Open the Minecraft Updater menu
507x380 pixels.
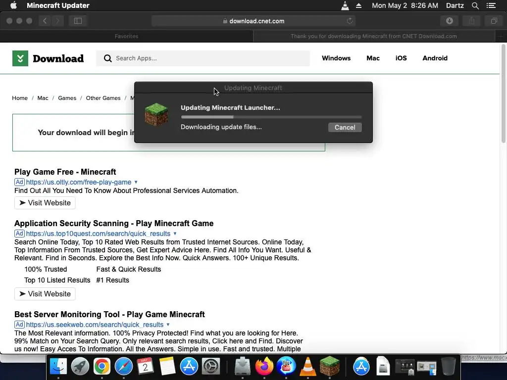[58, 5]
